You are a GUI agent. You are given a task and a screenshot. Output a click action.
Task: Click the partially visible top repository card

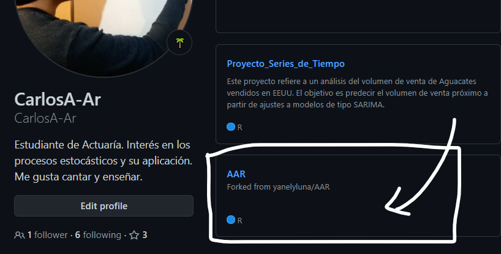click(358, 17)
